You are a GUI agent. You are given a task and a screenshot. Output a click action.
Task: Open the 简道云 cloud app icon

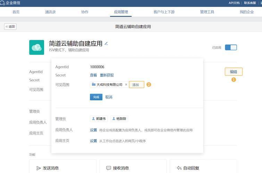coord(36,47)
